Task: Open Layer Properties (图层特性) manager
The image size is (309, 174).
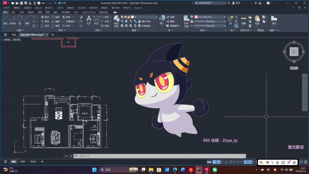Action: [x=116, y=21]
